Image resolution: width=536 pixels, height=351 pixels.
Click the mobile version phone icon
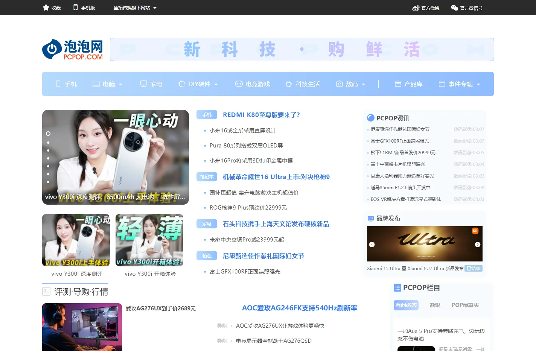(76, 7)
